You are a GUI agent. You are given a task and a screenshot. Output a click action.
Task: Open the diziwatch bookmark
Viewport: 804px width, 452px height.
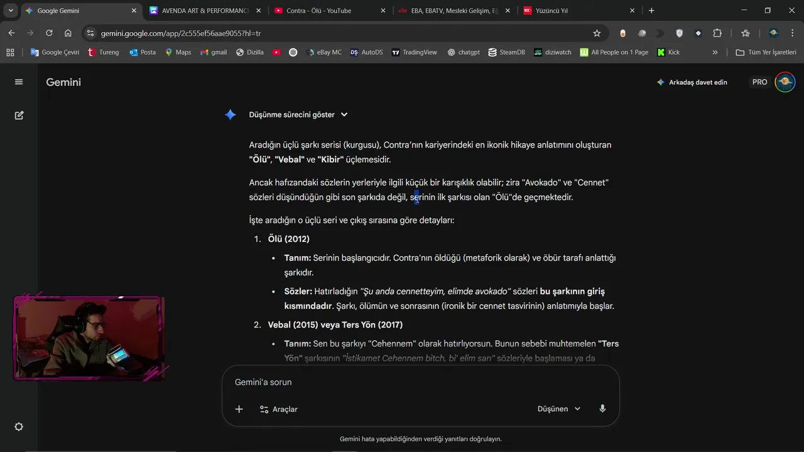tap(553, 53)
